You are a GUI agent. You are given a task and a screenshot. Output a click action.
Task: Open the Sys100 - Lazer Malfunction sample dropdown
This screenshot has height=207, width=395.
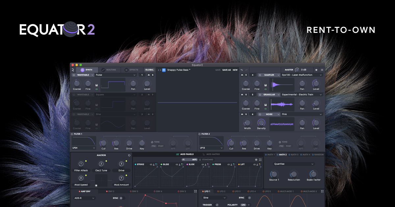(x=302, y=75)
